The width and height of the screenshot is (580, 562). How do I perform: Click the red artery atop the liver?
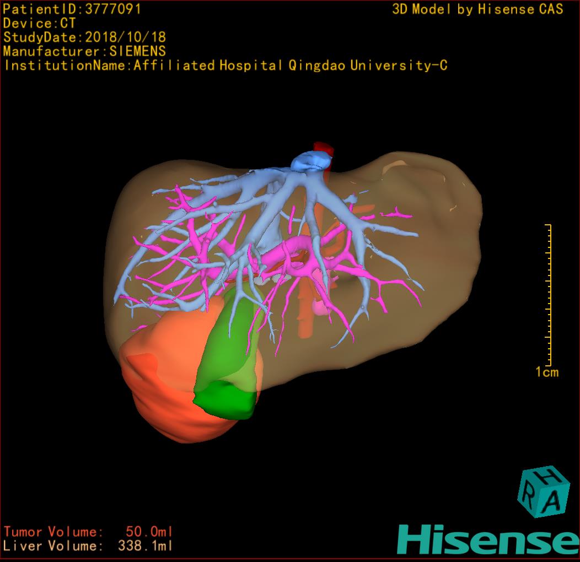click(323, 149)
